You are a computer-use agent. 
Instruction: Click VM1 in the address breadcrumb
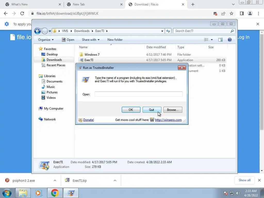[65, 31]
